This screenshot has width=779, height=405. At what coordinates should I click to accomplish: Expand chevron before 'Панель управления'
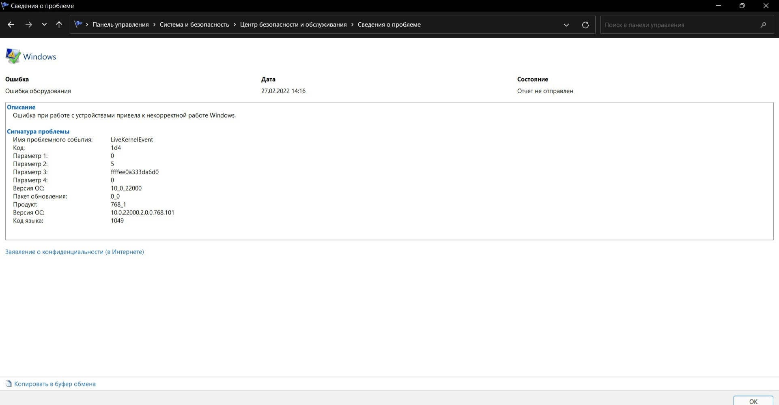coord(87,25)
